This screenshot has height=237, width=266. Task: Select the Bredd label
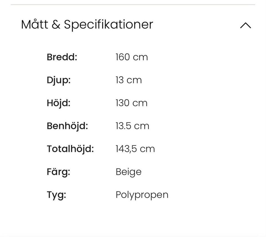[x=62, y=57]
